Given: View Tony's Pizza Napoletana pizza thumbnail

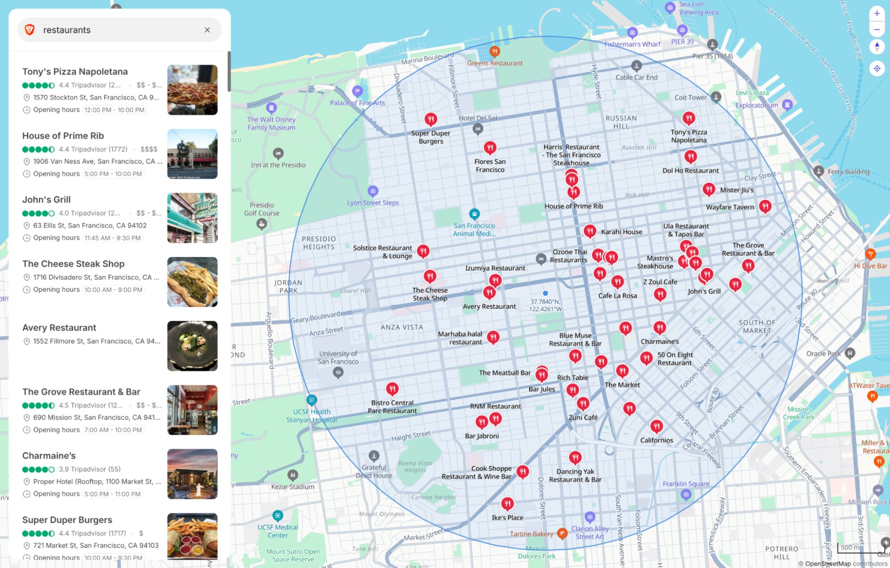Looking at the screenshot, I should pyautogui.click(x=192, y=90).
